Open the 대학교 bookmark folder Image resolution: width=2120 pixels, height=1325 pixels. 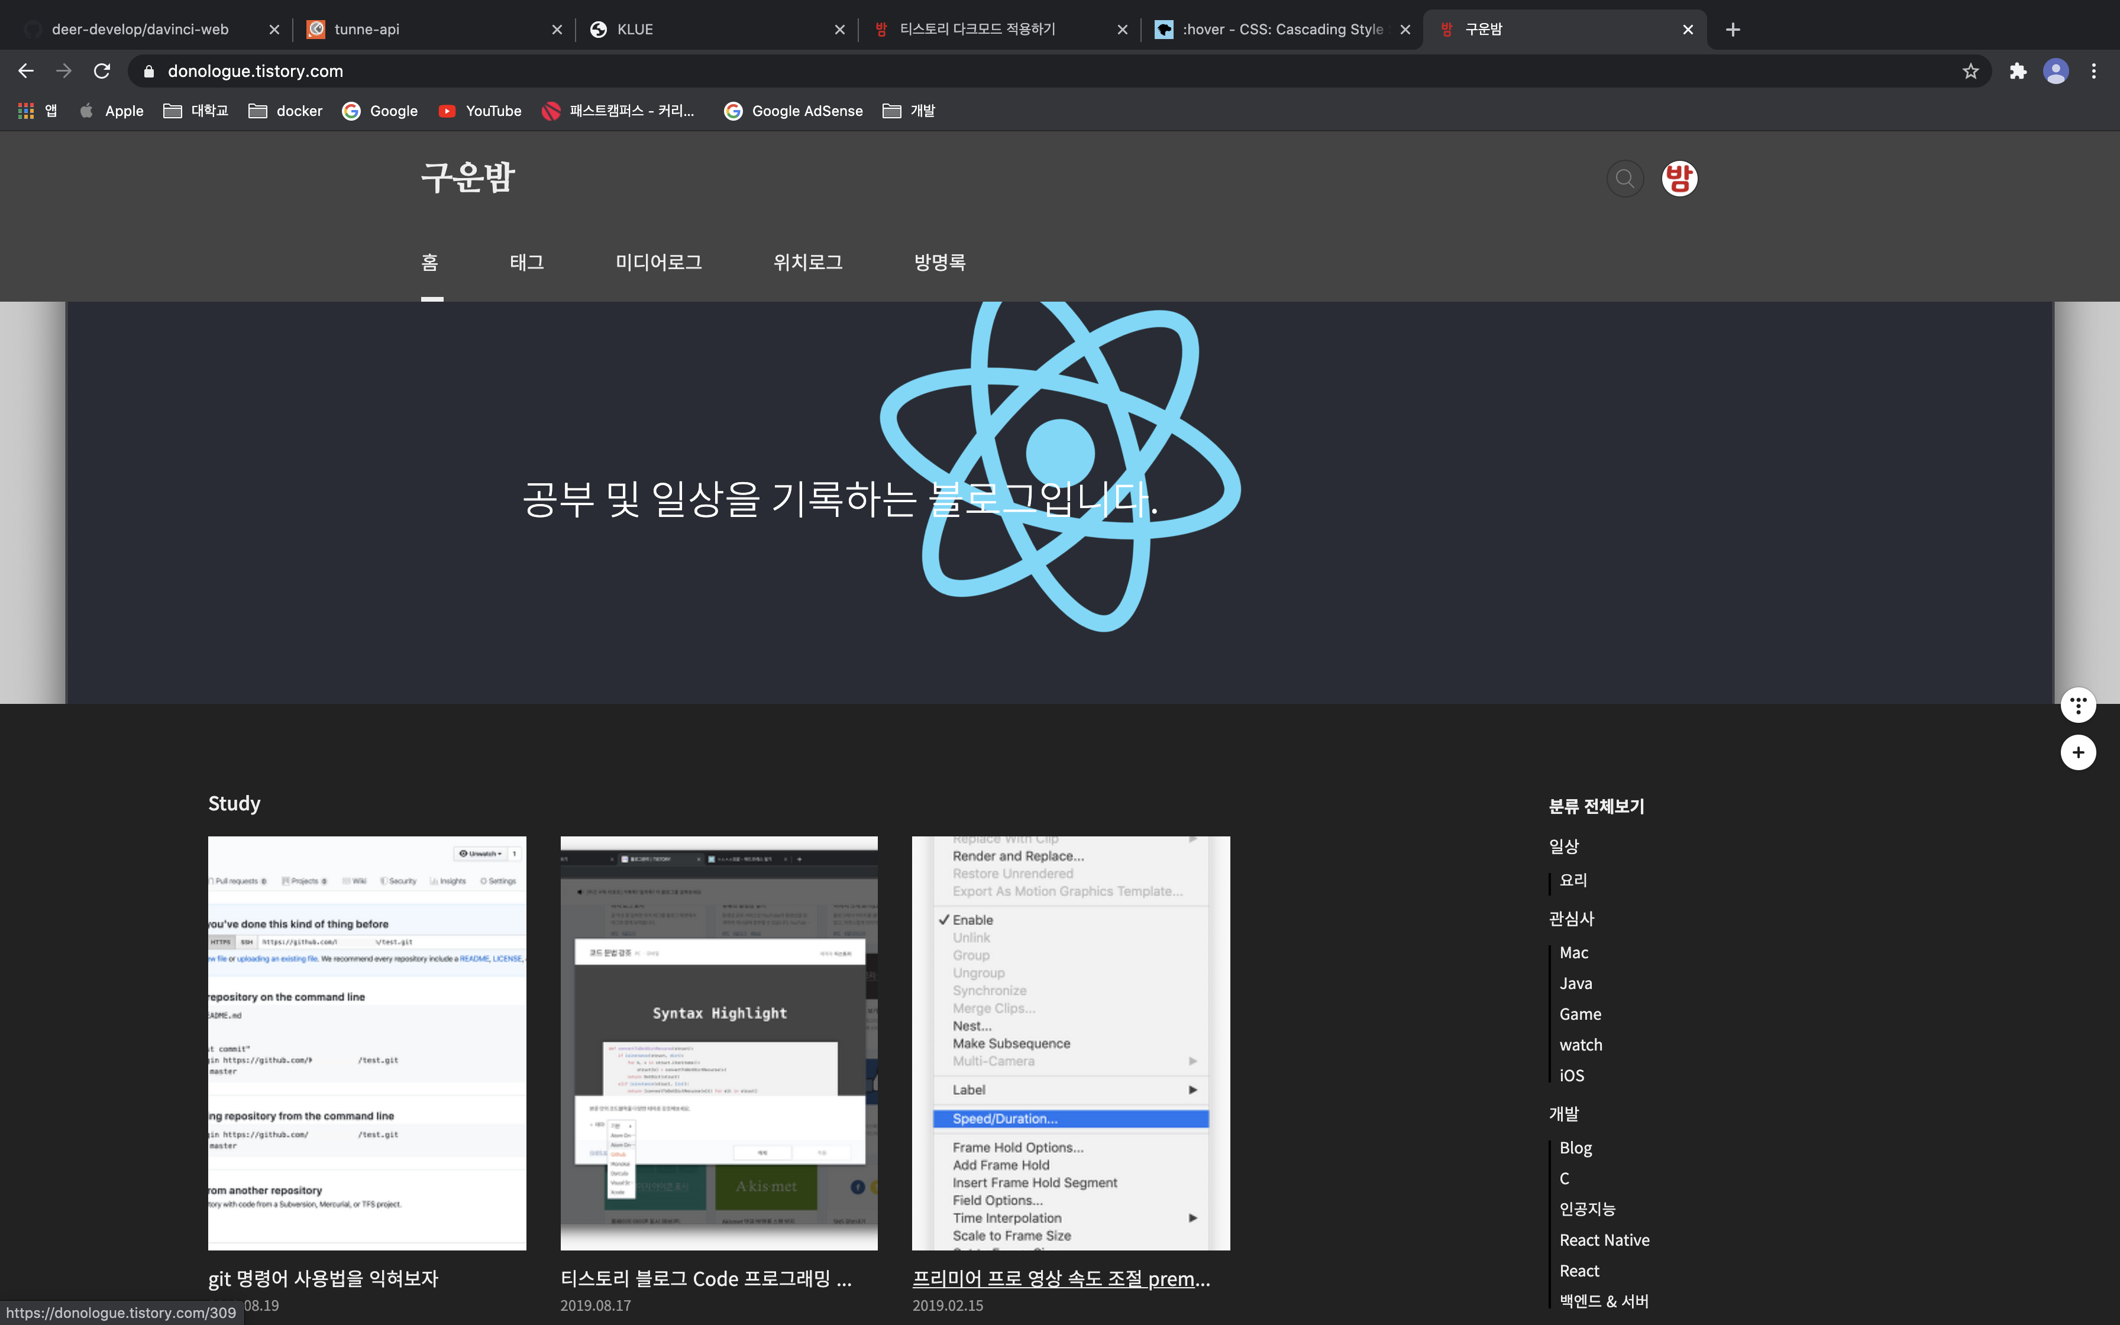[x=195, y=111]
